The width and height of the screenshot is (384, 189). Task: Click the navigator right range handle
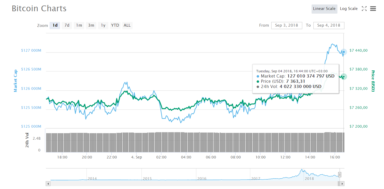(x=340, y=175)
